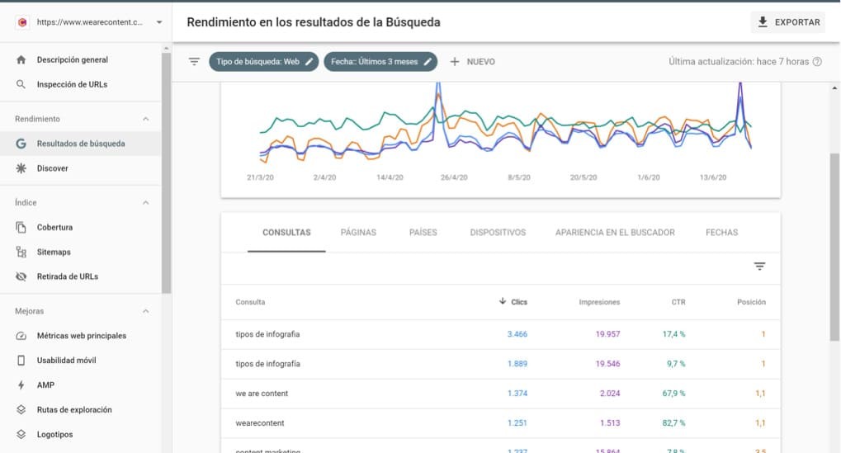Click the Cobertura pages icon
The height and width of the screenshot is (453, 841).
[21, 227]
